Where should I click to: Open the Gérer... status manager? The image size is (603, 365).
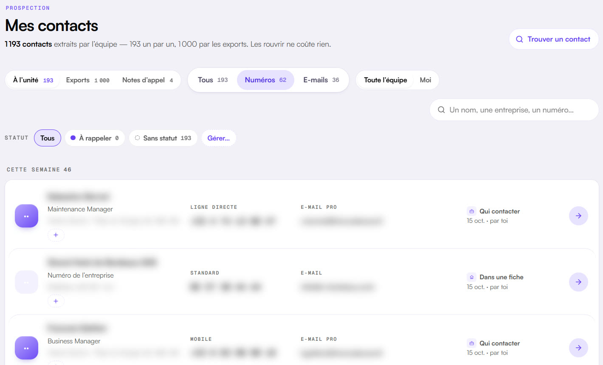coord(219,138)
